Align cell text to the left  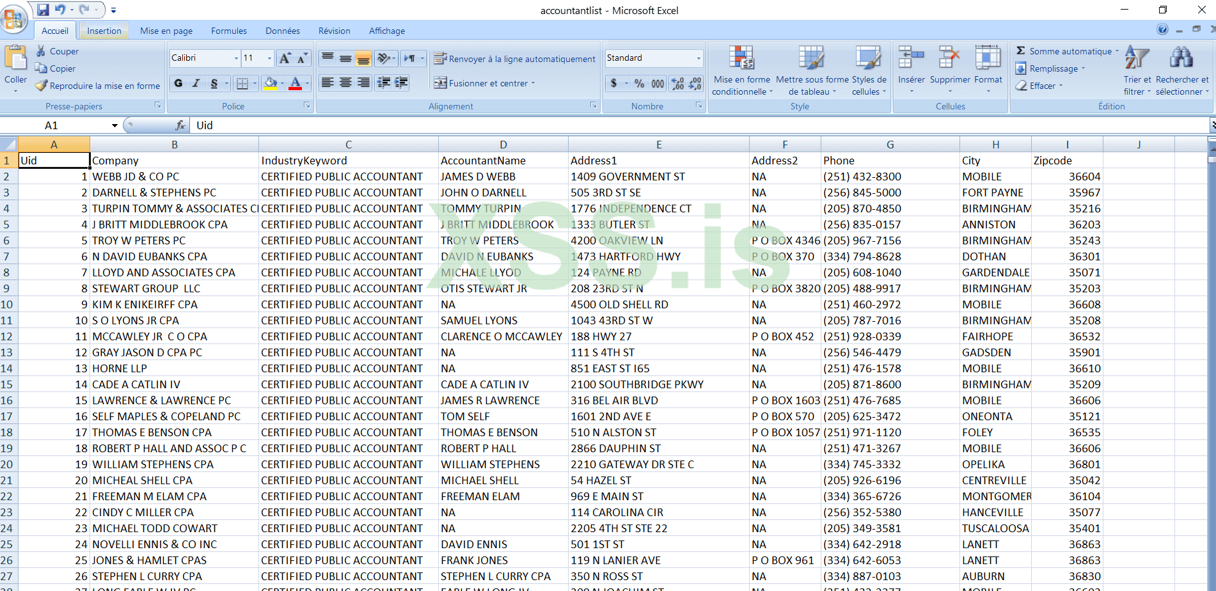coord(328,83)
